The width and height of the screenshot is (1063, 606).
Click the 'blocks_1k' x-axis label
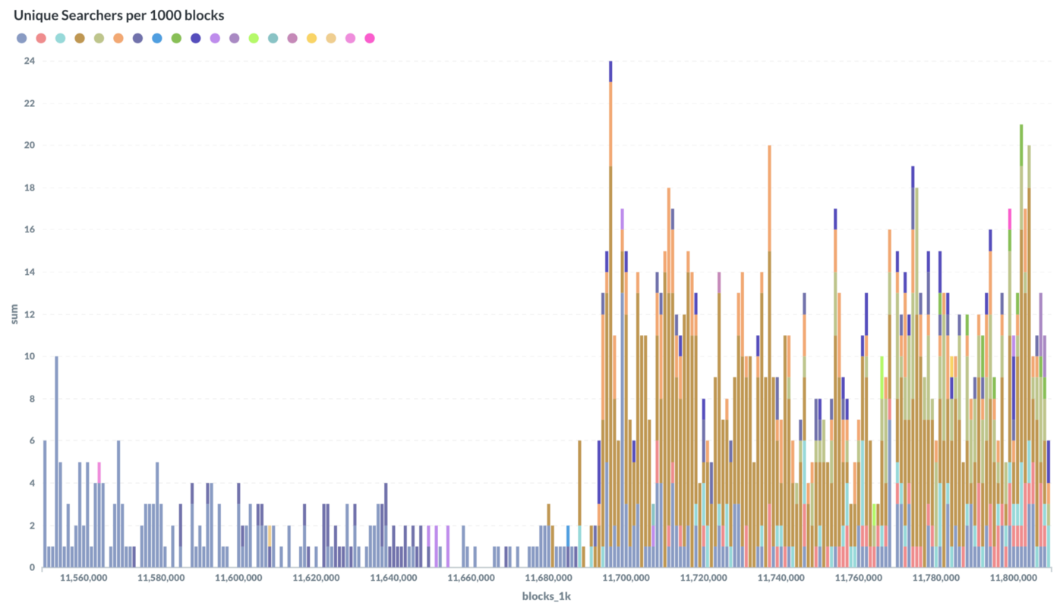click(546, 596)
